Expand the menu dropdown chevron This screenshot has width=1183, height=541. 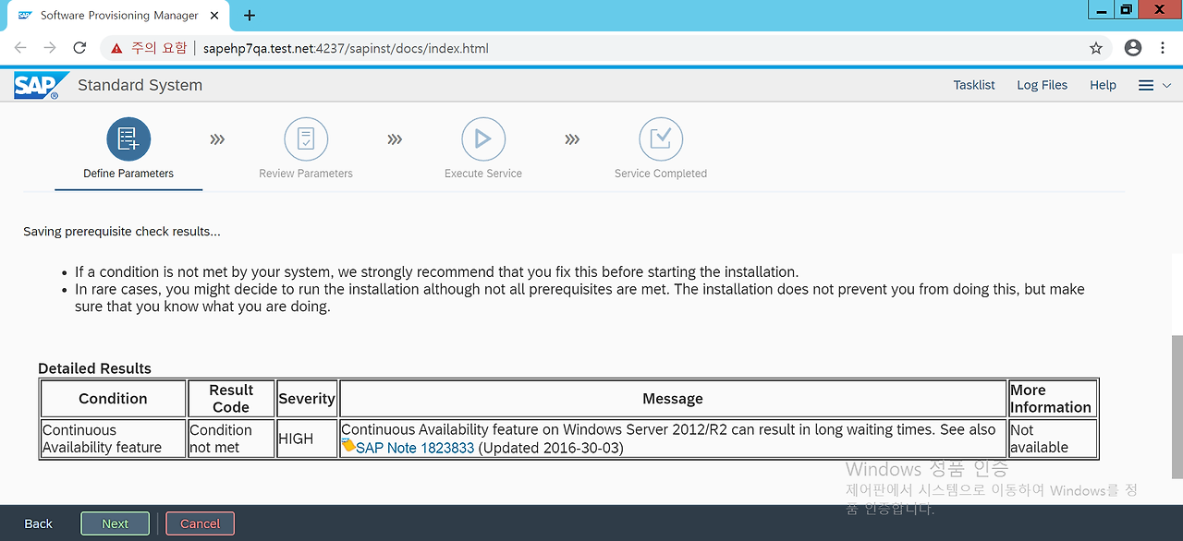coord(1166,85)
